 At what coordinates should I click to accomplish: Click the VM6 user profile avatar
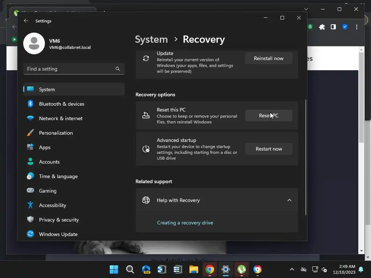pos(34,43)
